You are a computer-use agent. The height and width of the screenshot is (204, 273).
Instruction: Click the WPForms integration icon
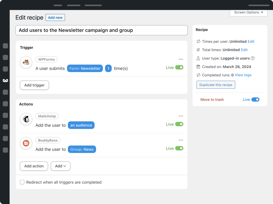click(x=26, y=63)
